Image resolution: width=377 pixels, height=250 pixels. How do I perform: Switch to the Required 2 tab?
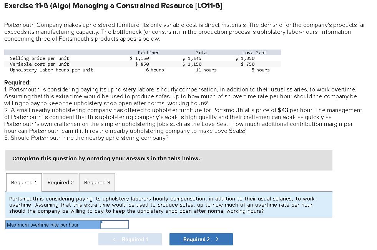coord(60,182)
